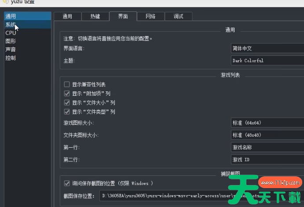Uncheck 显示"文件类型"列 checkbox
The height and width of the screenshot is (207, 304).
click(x=67, y=112)
